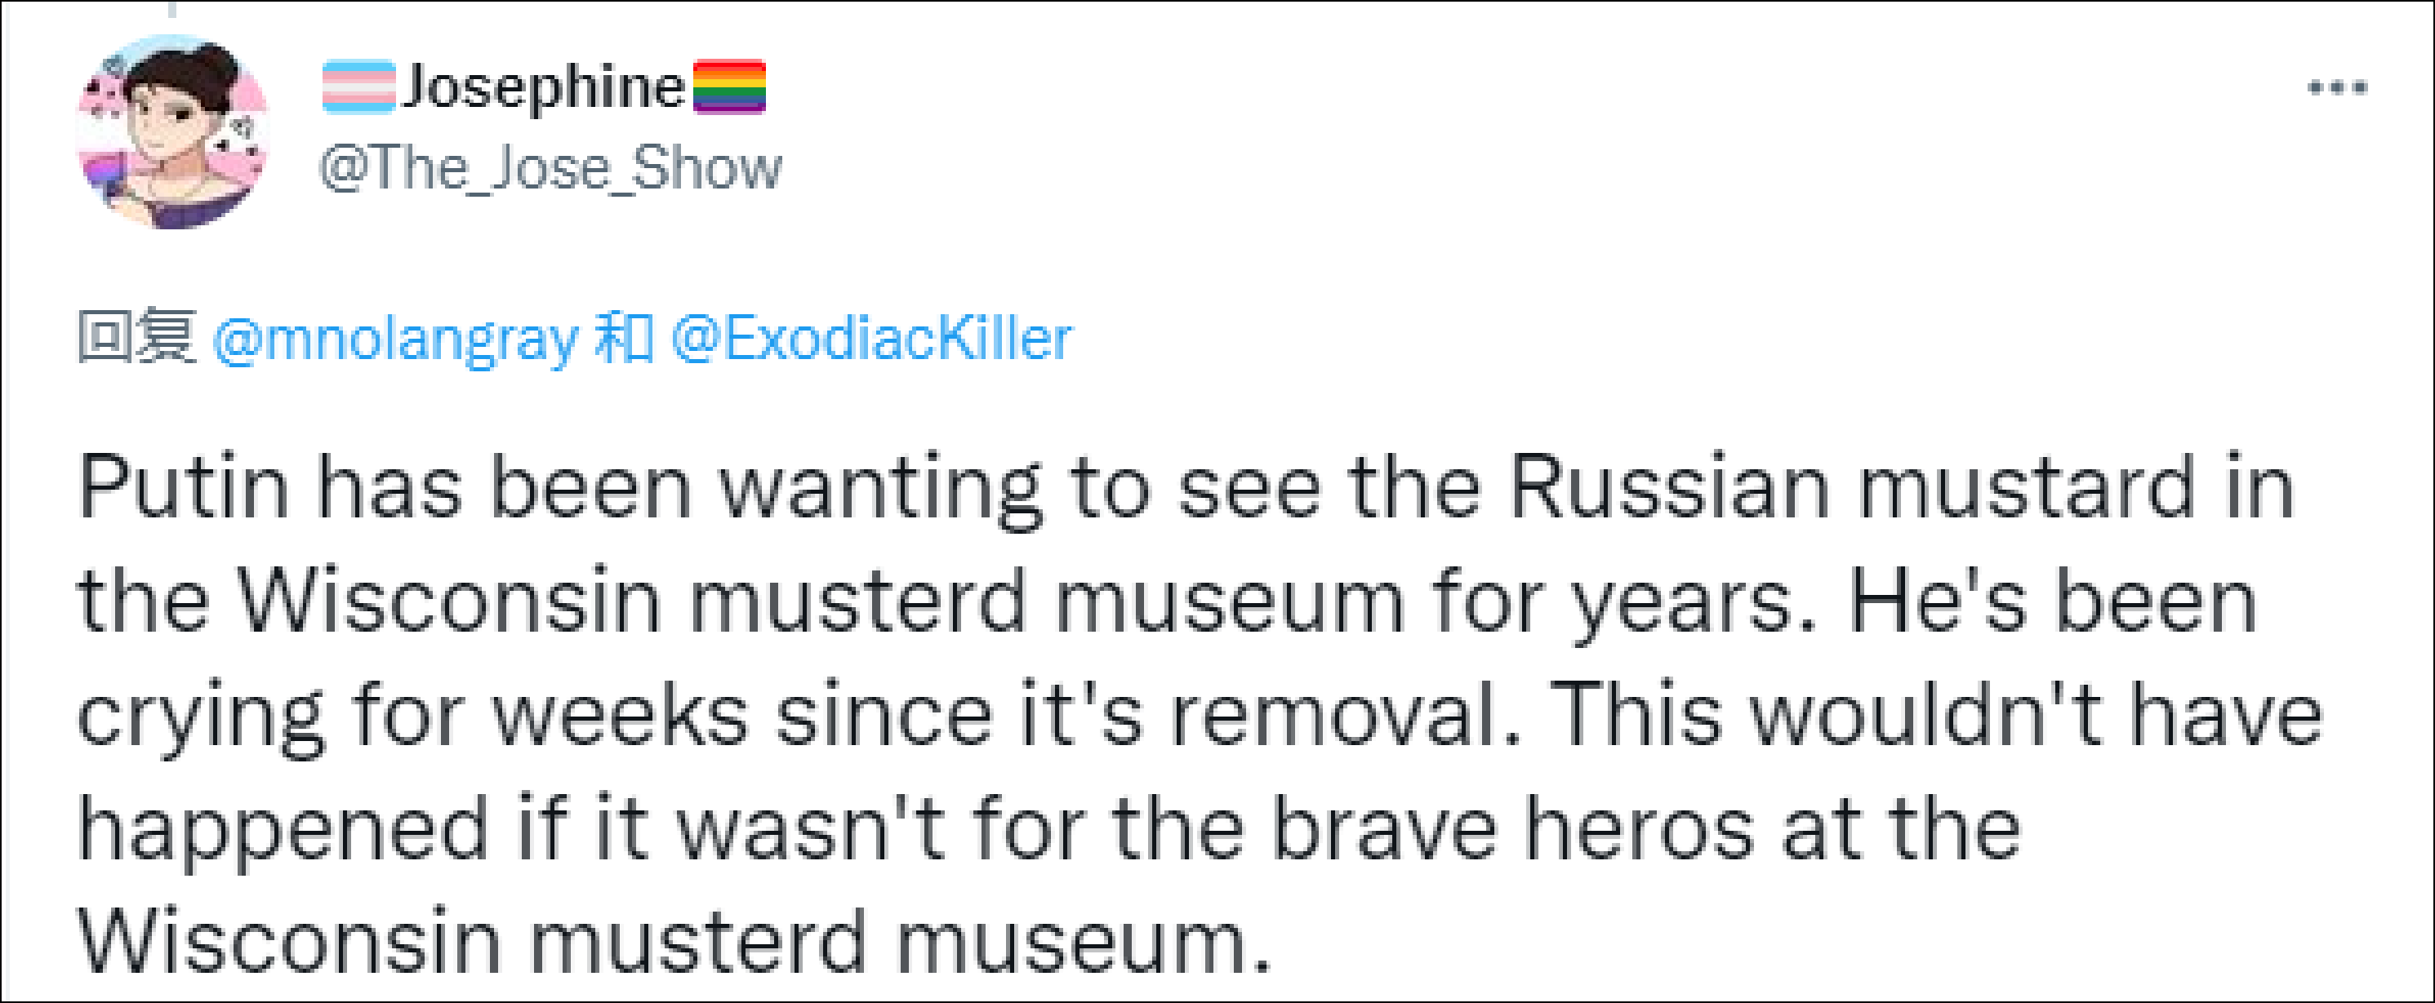Click the phrase "crying for weeks"

(x=413, y=716)
